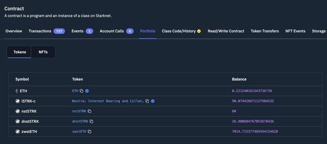
Task: Open the nstSTRK token link
Action: (x=79, y=111)
